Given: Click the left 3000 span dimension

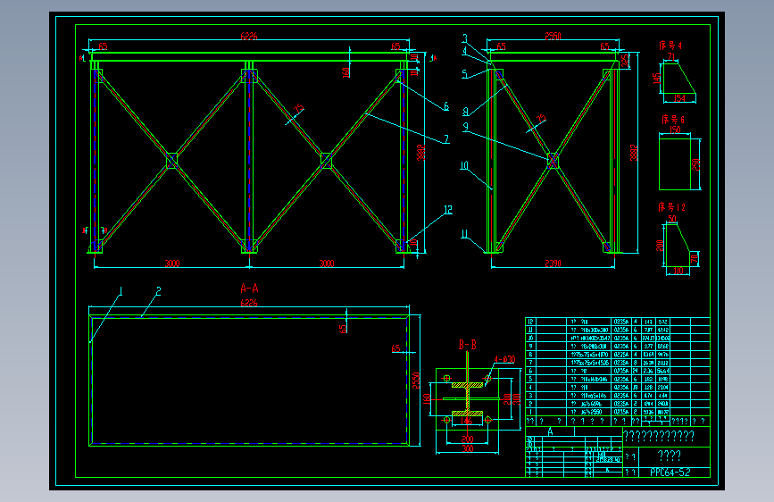Looking at the screenshot, I should pos(171,264).
